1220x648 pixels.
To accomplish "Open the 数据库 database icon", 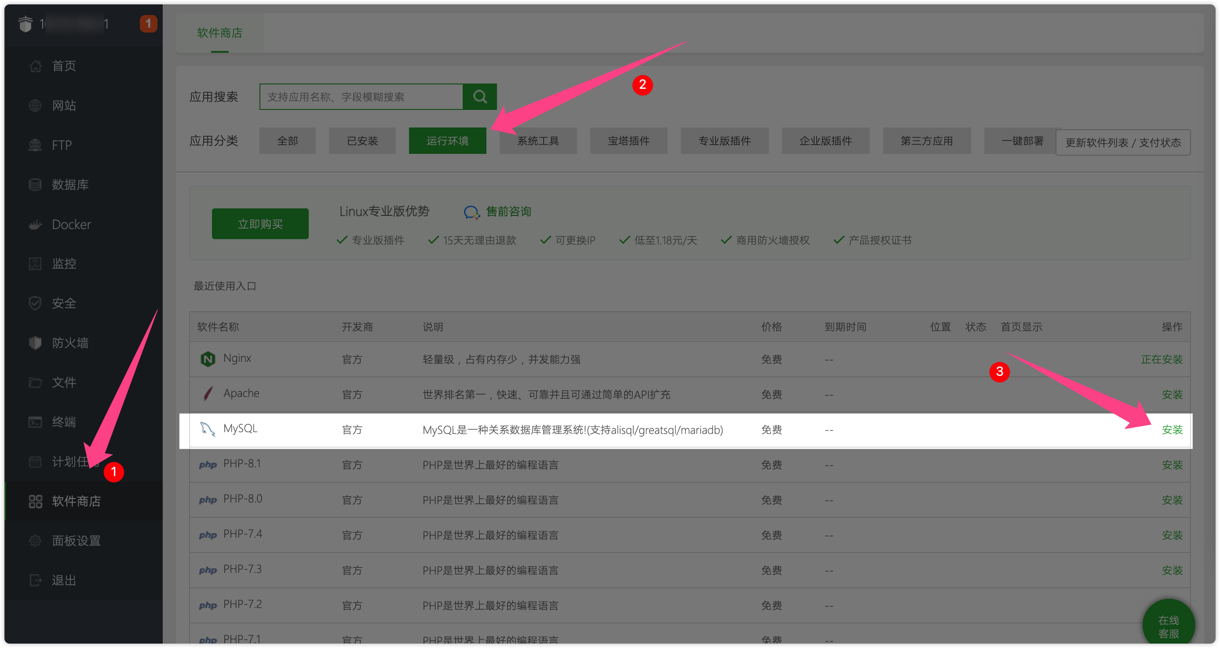I will coord(35,185).
